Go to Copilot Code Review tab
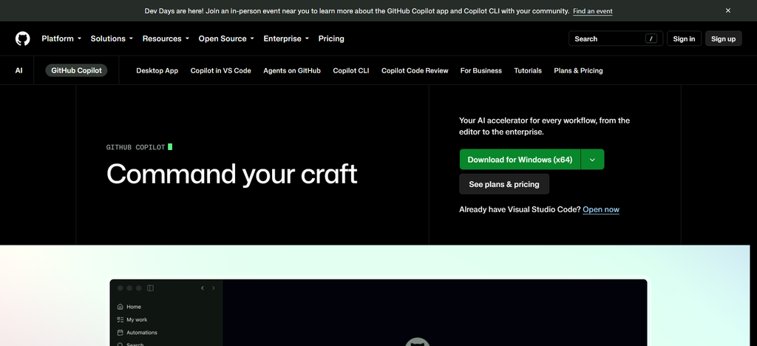 pyautogui.click(x=415, y=70)
